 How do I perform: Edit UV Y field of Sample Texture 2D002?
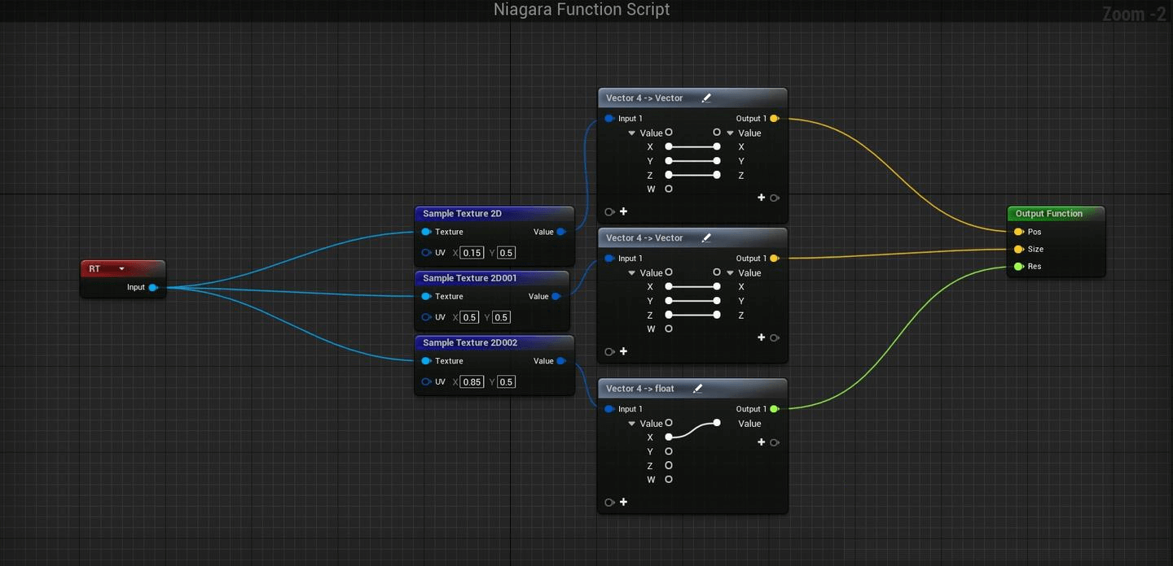pyautogui.click(x=507, y=382)
